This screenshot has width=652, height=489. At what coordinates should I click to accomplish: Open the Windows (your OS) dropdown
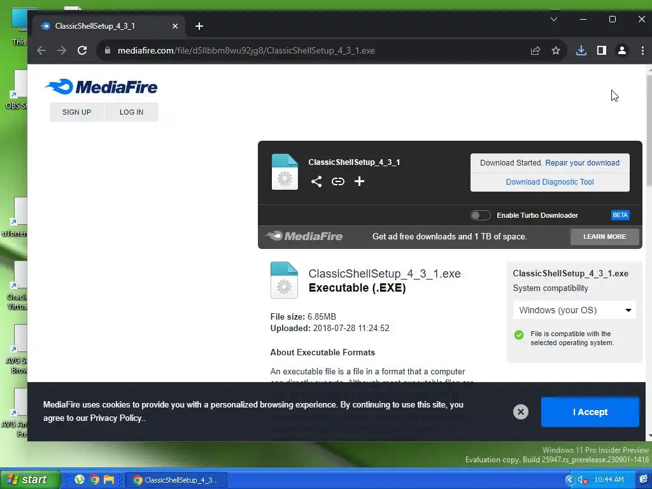(x=574, y=310)
